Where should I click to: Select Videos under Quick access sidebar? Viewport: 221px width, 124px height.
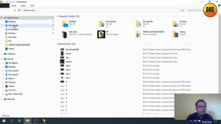11,49
